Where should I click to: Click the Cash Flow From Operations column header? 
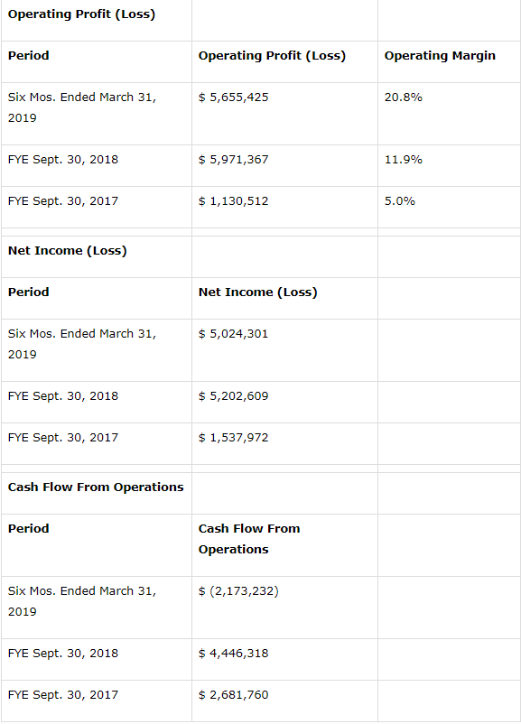249,539
